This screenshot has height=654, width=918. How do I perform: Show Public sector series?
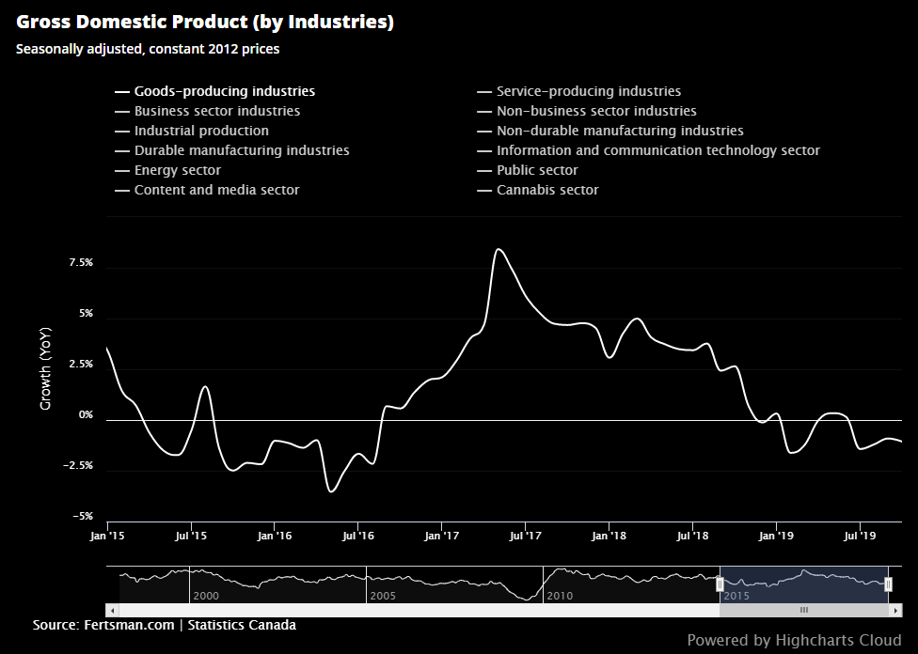528,171
